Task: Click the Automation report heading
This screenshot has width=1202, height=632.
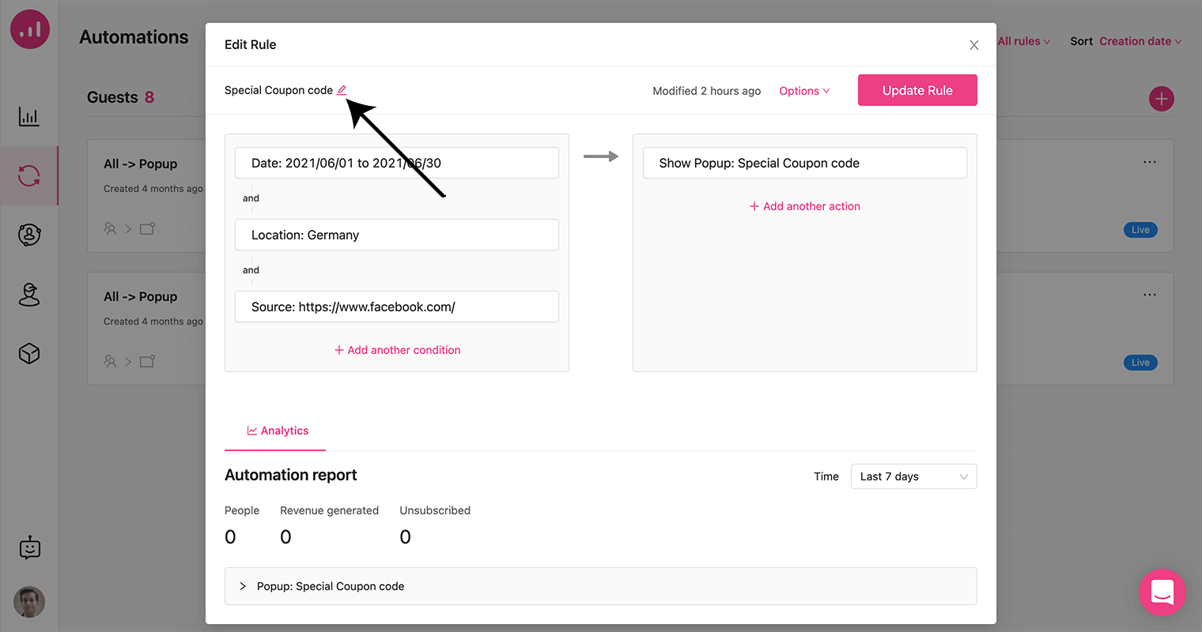Action: pos(291,475)
